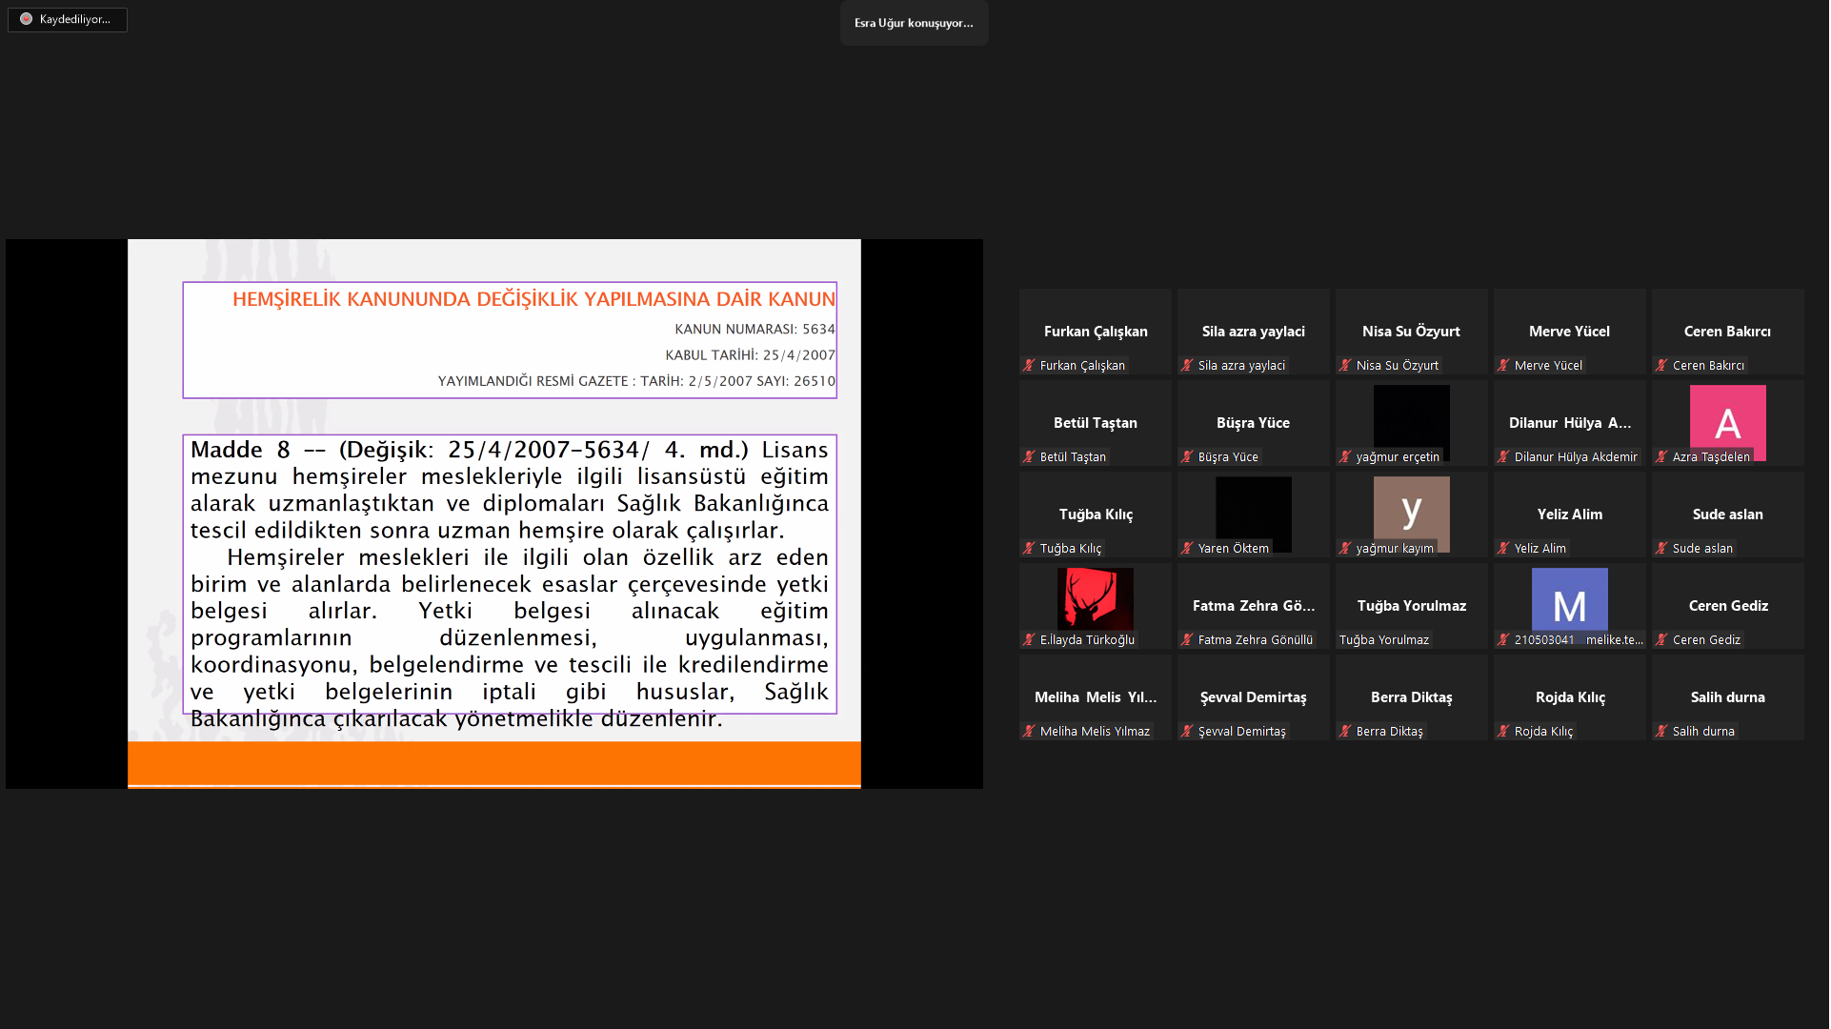The image size is (1831, 1029).
Task: Select Nisa Su Özyurt participant tile
Action: coord(1411,332)
